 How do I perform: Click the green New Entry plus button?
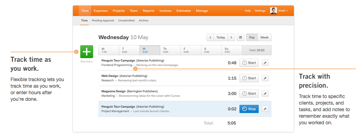click(x=87, y=51)
